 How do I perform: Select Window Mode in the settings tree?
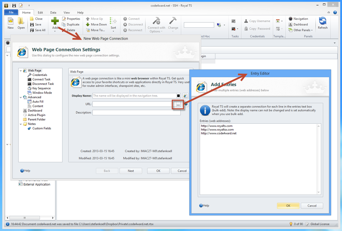[42, 93]
